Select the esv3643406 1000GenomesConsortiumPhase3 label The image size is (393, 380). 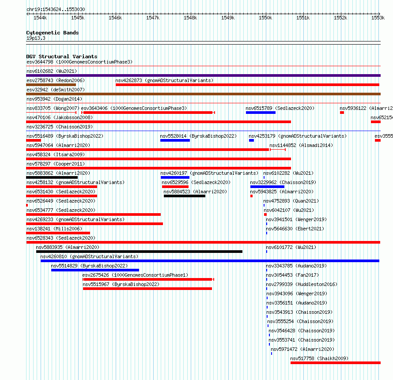[x=134, y=108]
